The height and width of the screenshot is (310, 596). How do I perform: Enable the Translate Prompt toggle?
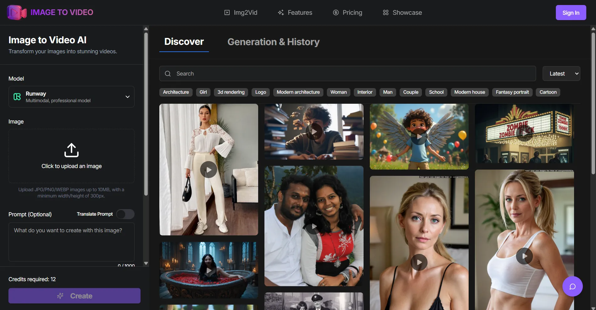click(x=125, y=214)
